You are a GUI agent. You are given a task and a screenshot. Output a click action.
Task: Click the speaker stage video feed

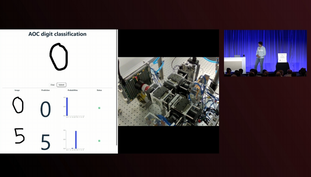tap(265, 53)
